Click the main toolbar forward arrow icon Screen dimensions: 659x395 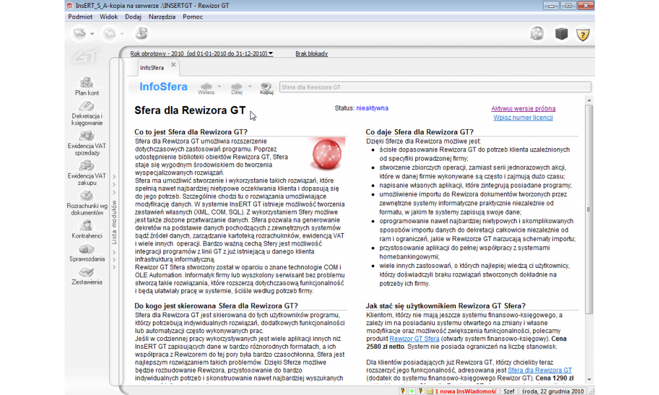109,33
